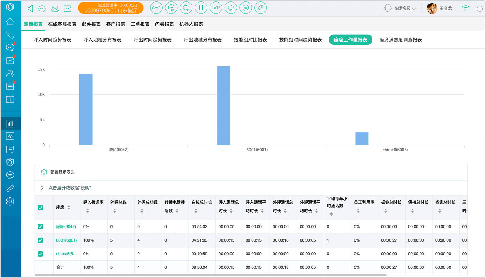Open agent link 戚陌(6042)

[x=66, y=227]
